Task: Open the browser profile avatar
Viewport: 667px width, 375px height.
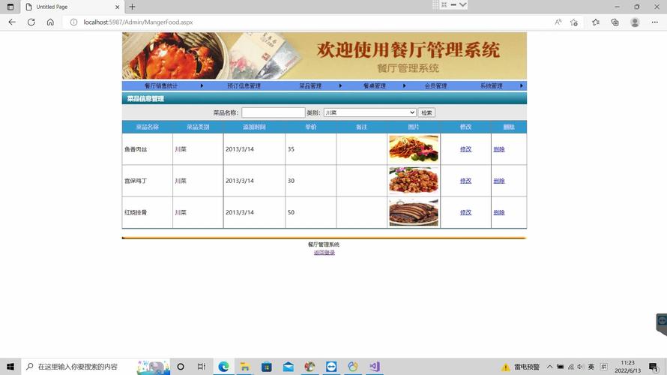Action: point(635,22)
